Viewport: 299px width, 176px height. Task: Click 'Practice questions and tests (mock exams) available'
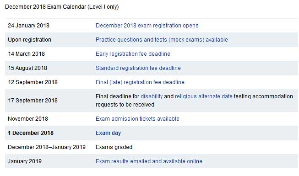point(162,40)
